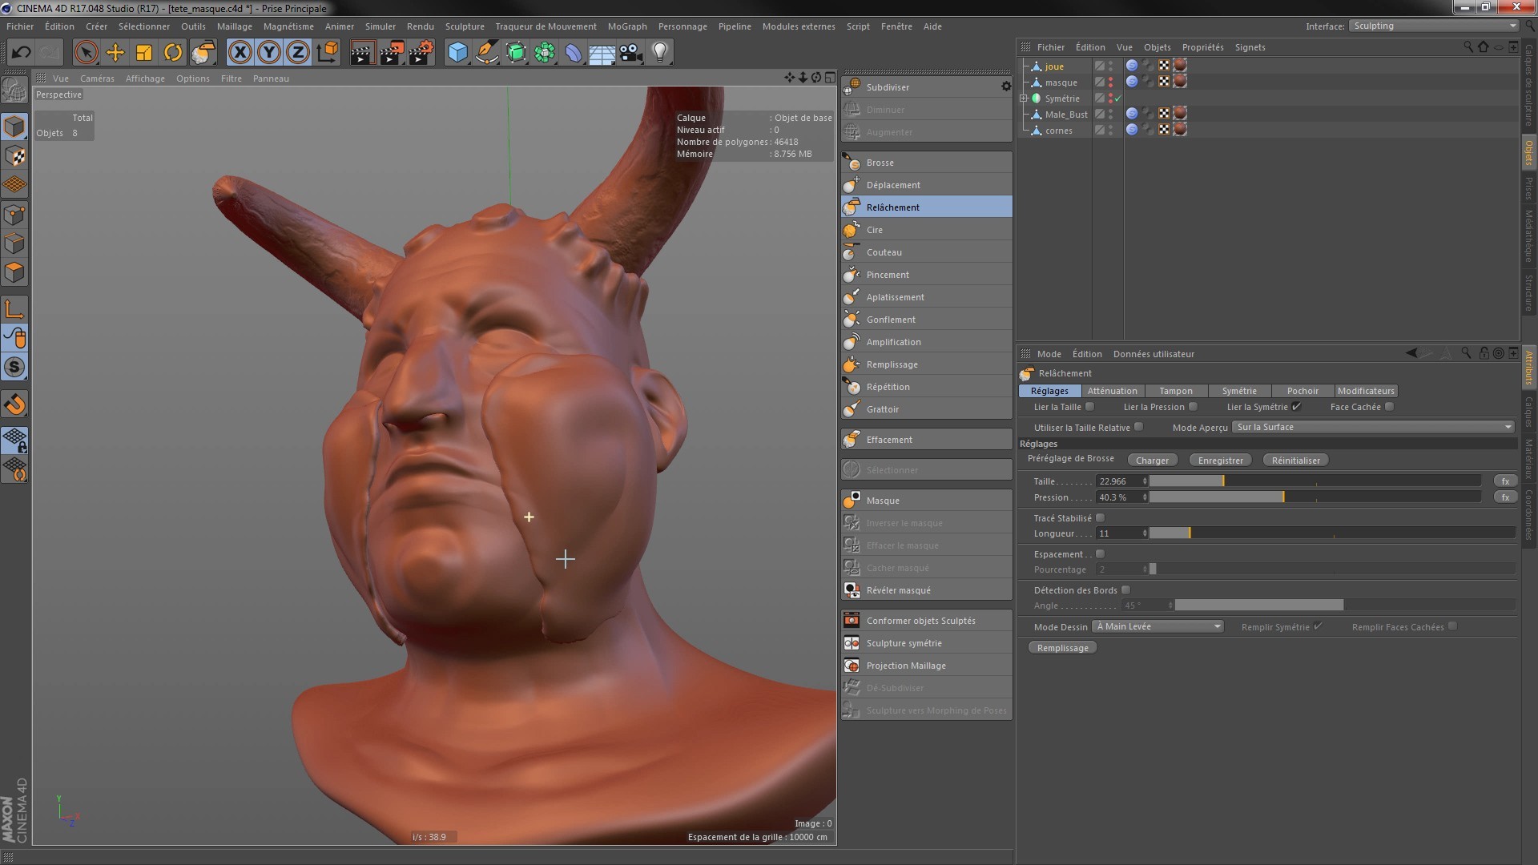This screenshot has height=865, width=1538.
Task: Select the Déplacement sculpt tool
Action: click(927, 185)
